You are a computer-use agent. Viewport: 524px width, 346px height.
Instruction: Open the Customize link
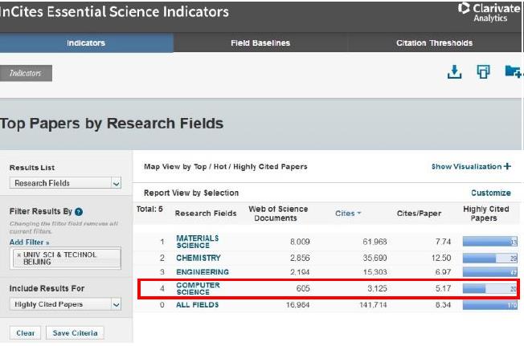[x=490, y=193]
